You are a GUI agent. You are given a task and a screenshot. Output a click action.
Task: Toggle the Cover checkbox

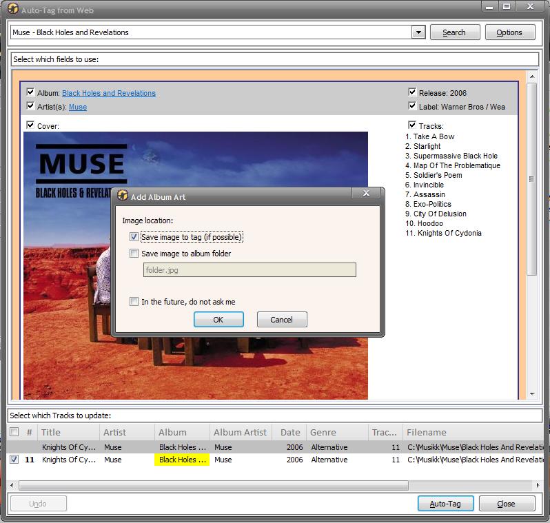click(x=30, y=125)
